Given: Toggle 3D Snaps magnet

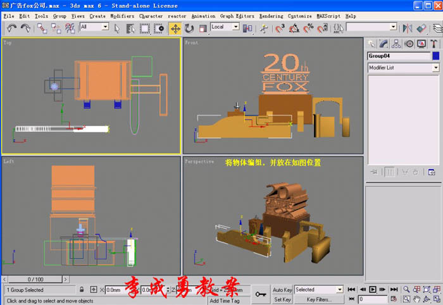Looking at the screenshot, I should pyautogui.click(x=280, y=28).
